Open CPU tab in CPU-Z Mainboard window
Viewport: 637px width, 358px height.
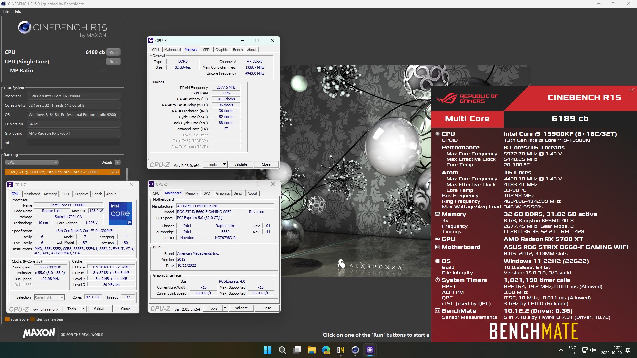(156, 193)
